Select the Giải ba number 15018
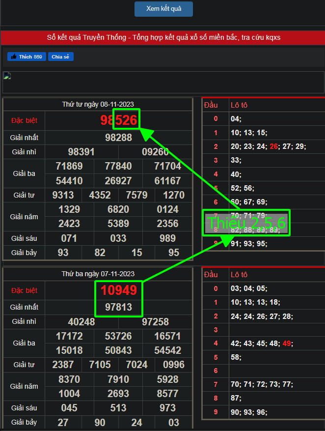This screenshot has height=431, width=325. [69, 350]
